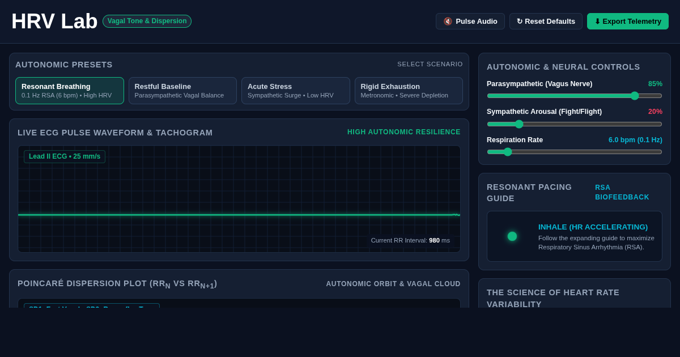Click The Science of Heart Rate Variability heading
680x357 pixels.
[553, 298]
